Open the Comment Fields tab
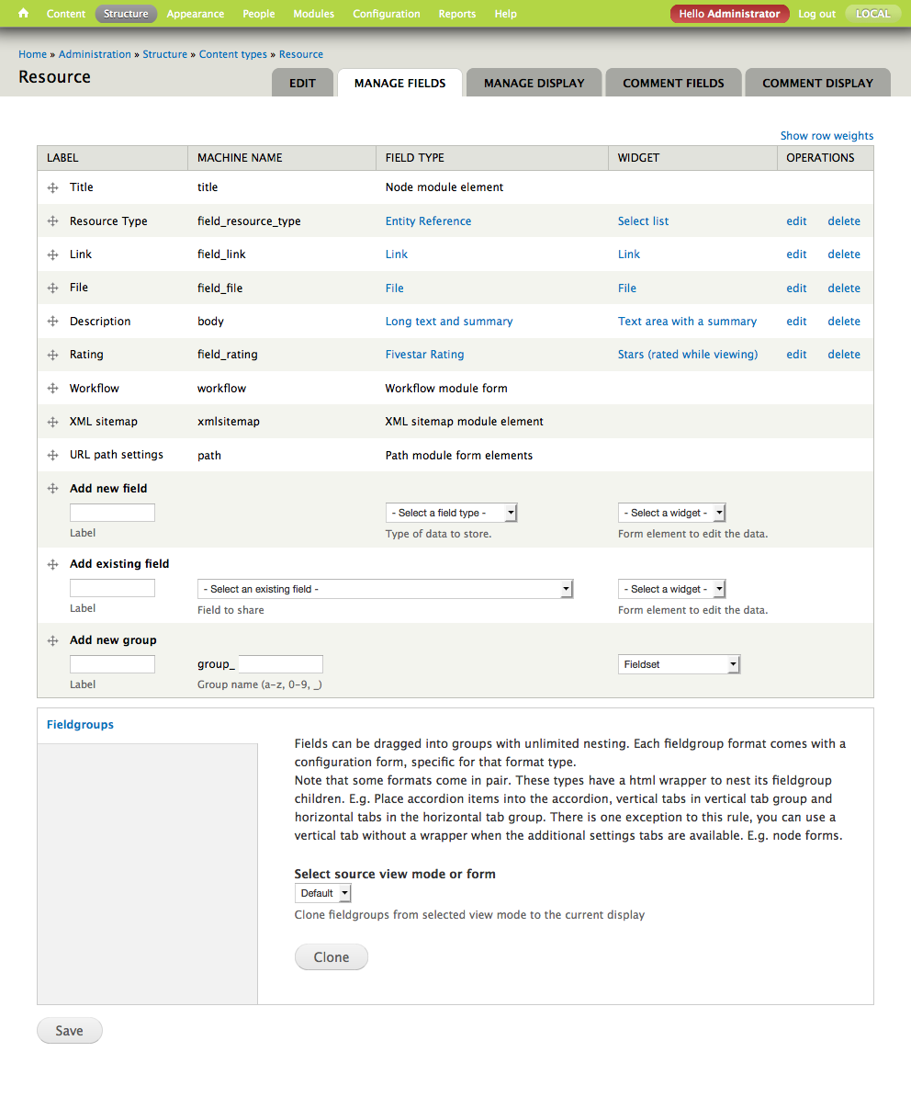This screenshot has width=911, height=1097. point(673,83)
